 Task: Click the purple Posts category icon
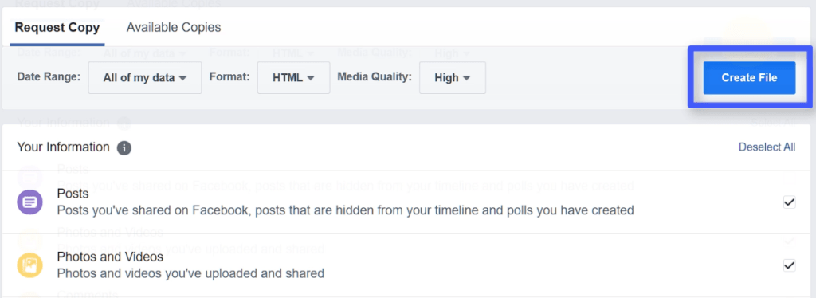[x=30, y=202]
